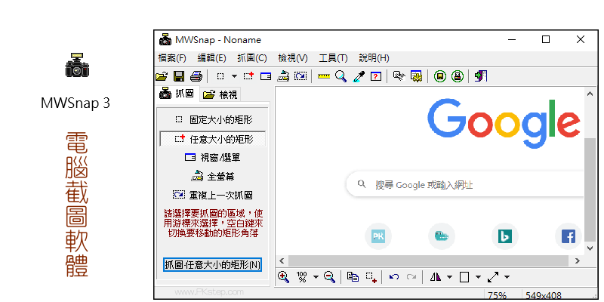The width and height of the screenshot is (604, 302).
Task: Select 固定大小的矩形 capture mode
Action: pos(214,120)
